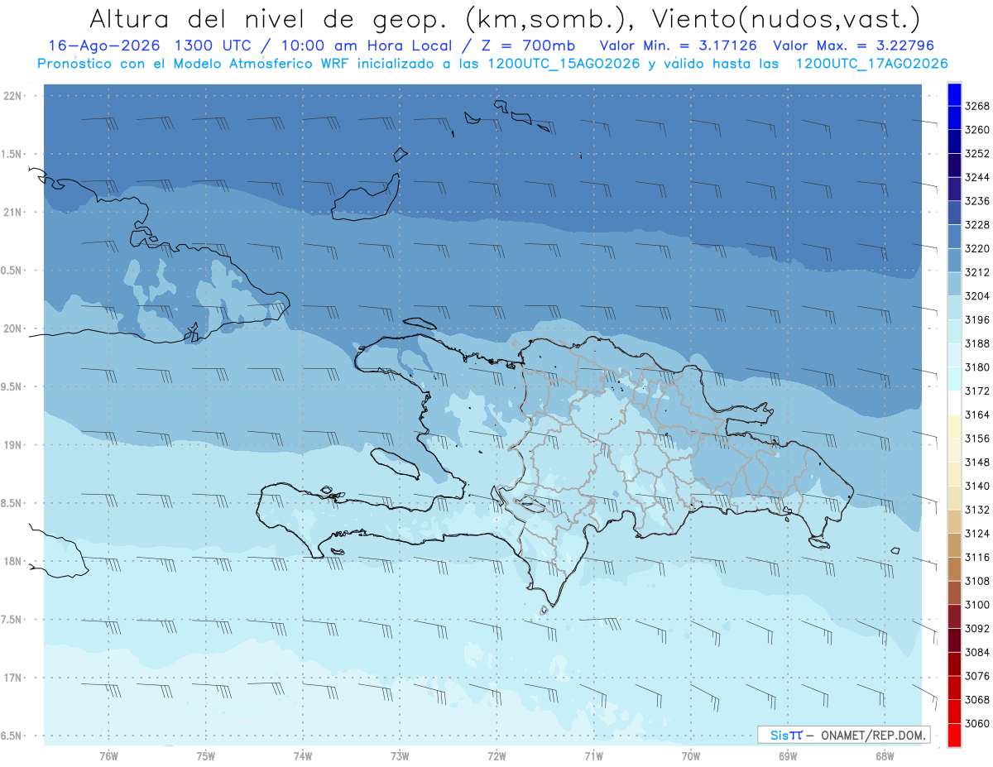Click the 69W longitude label

(788, 756)
